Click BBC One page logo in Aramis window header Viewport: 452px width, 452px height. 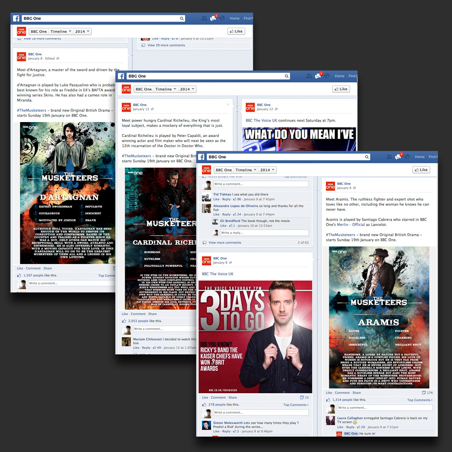tap(207, 170)
